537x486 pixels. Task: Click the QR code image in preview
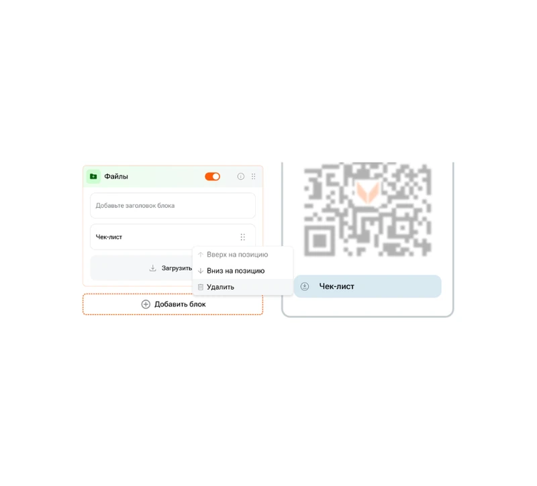367,209
